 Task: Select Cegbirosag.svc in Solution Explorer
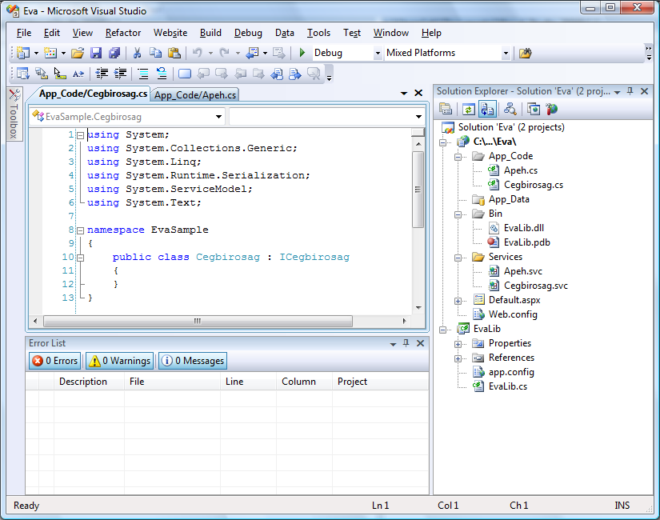[535, 286]
